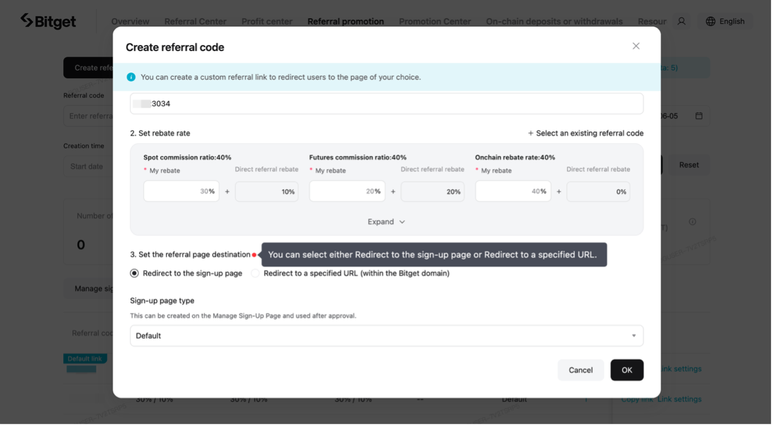This screenshot has width=774, height=426.
Task: Expand the rebate rate details section
Action: click(386, 221)
